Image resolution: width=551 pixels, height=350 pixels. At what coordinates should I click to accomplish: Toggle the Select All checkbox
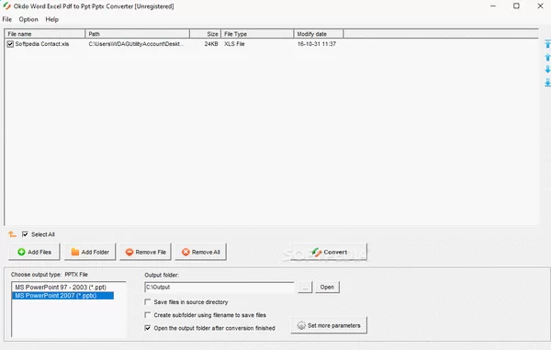(x=25, y=234)
